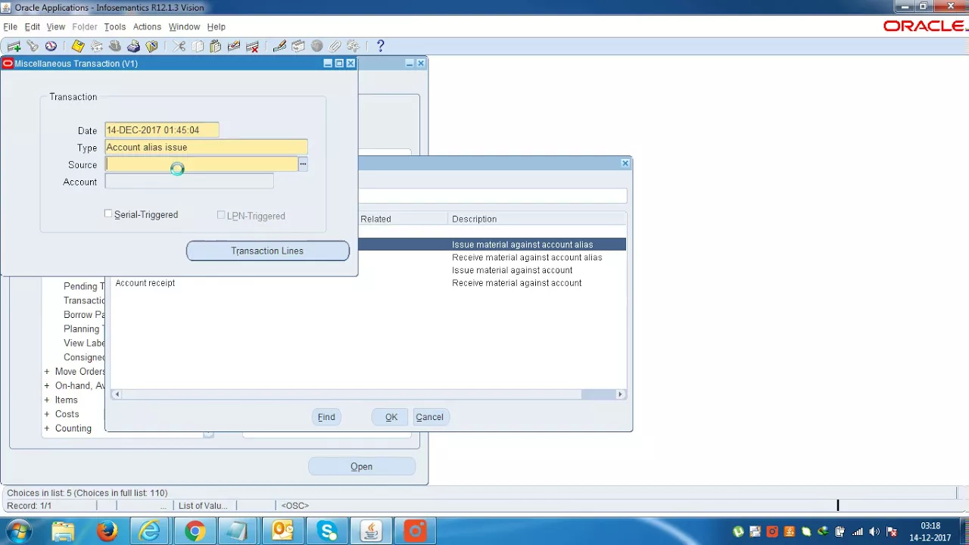Open the Actions menu
This screenshot has height=545, width=969.
coord(147,26)
